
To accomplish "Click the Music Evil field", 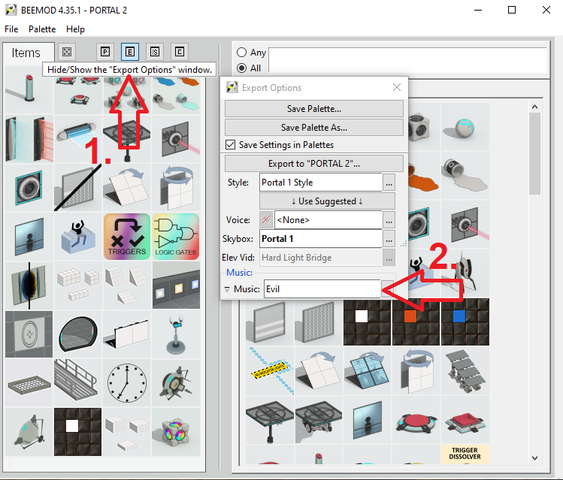I will (x=322, y=288).
